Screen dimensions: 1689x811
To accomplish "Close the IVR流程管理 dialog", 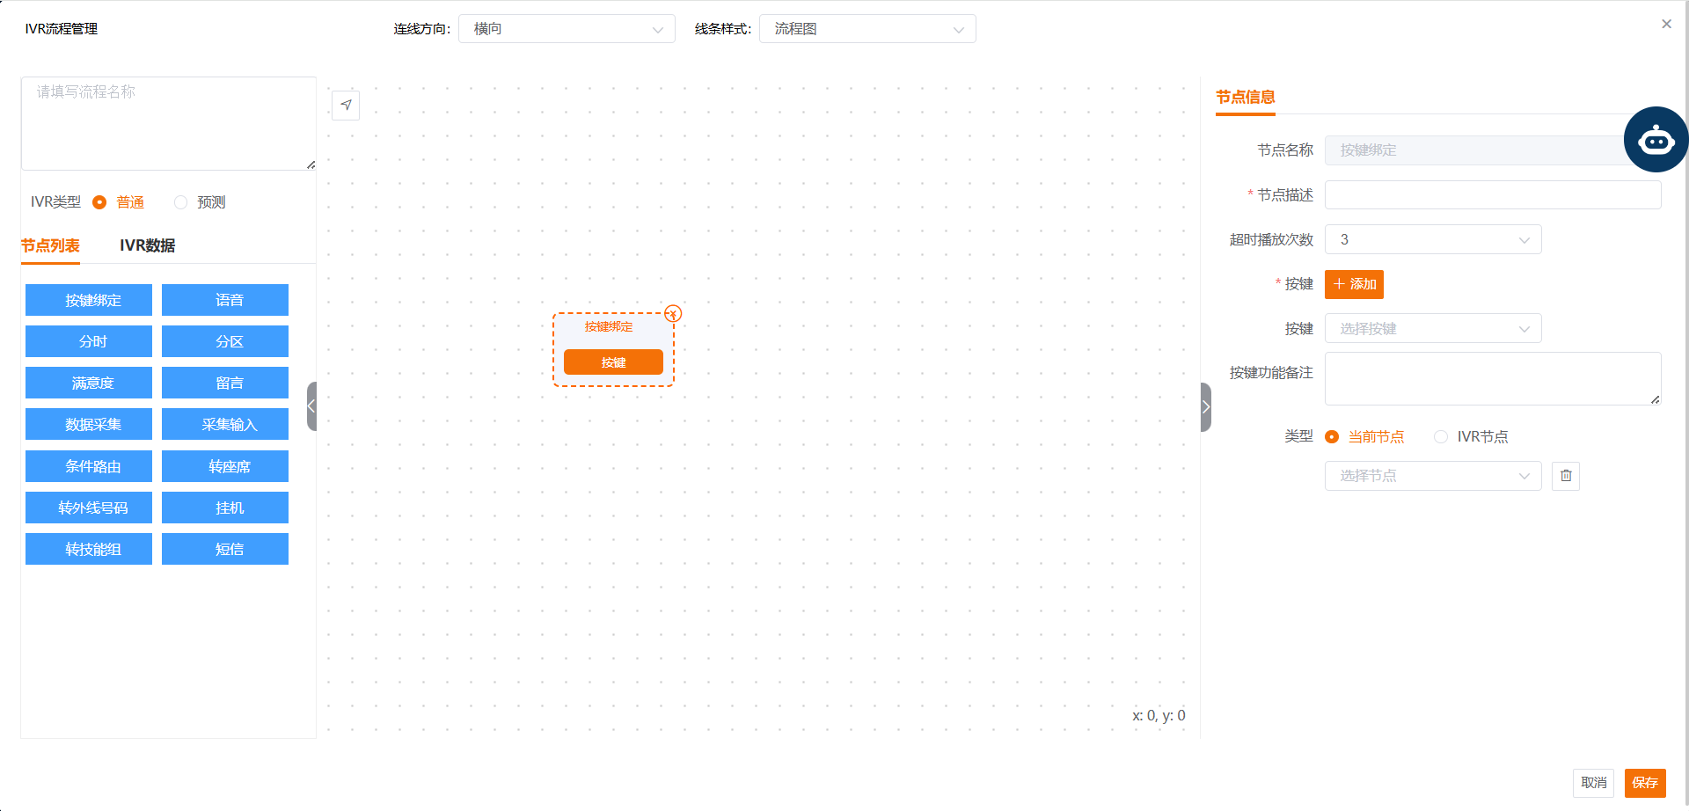I will coord(1666,25).
